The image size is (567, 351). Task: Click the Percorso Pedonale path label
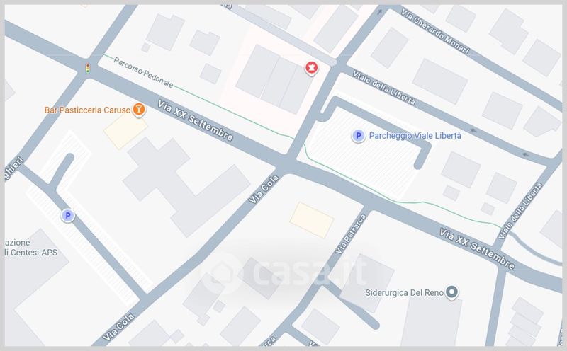click(x=144, y=73)
